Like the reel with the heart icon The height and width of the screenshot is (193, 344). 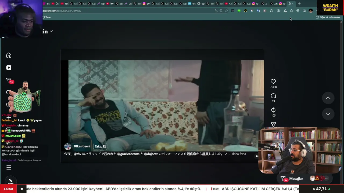(x=273, y=81)
